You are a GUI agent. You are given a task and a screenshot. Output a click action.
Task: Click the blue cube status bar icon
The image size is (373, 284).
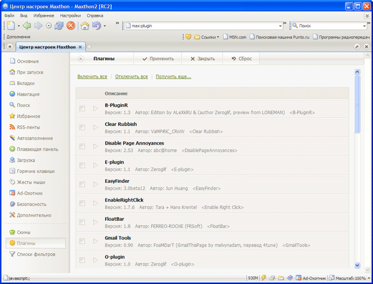pos(290,278)
